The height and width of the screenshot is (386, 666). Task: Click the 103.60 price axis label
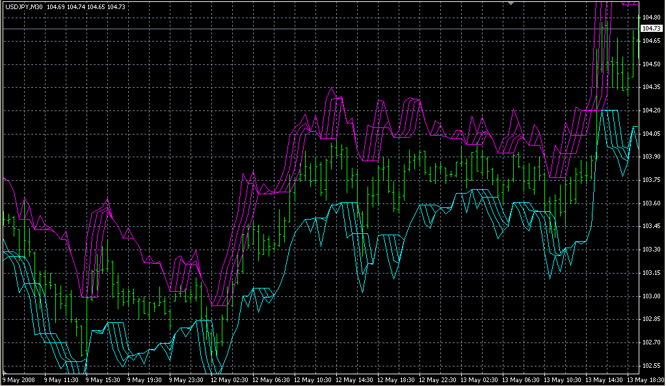click(x=652, y=203)
